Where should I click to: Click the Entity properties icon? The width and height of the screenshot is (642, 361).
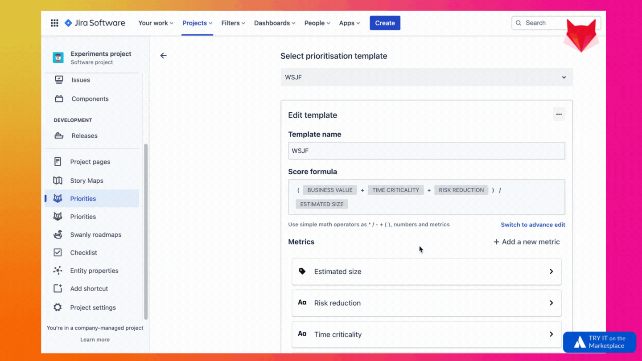58,271
